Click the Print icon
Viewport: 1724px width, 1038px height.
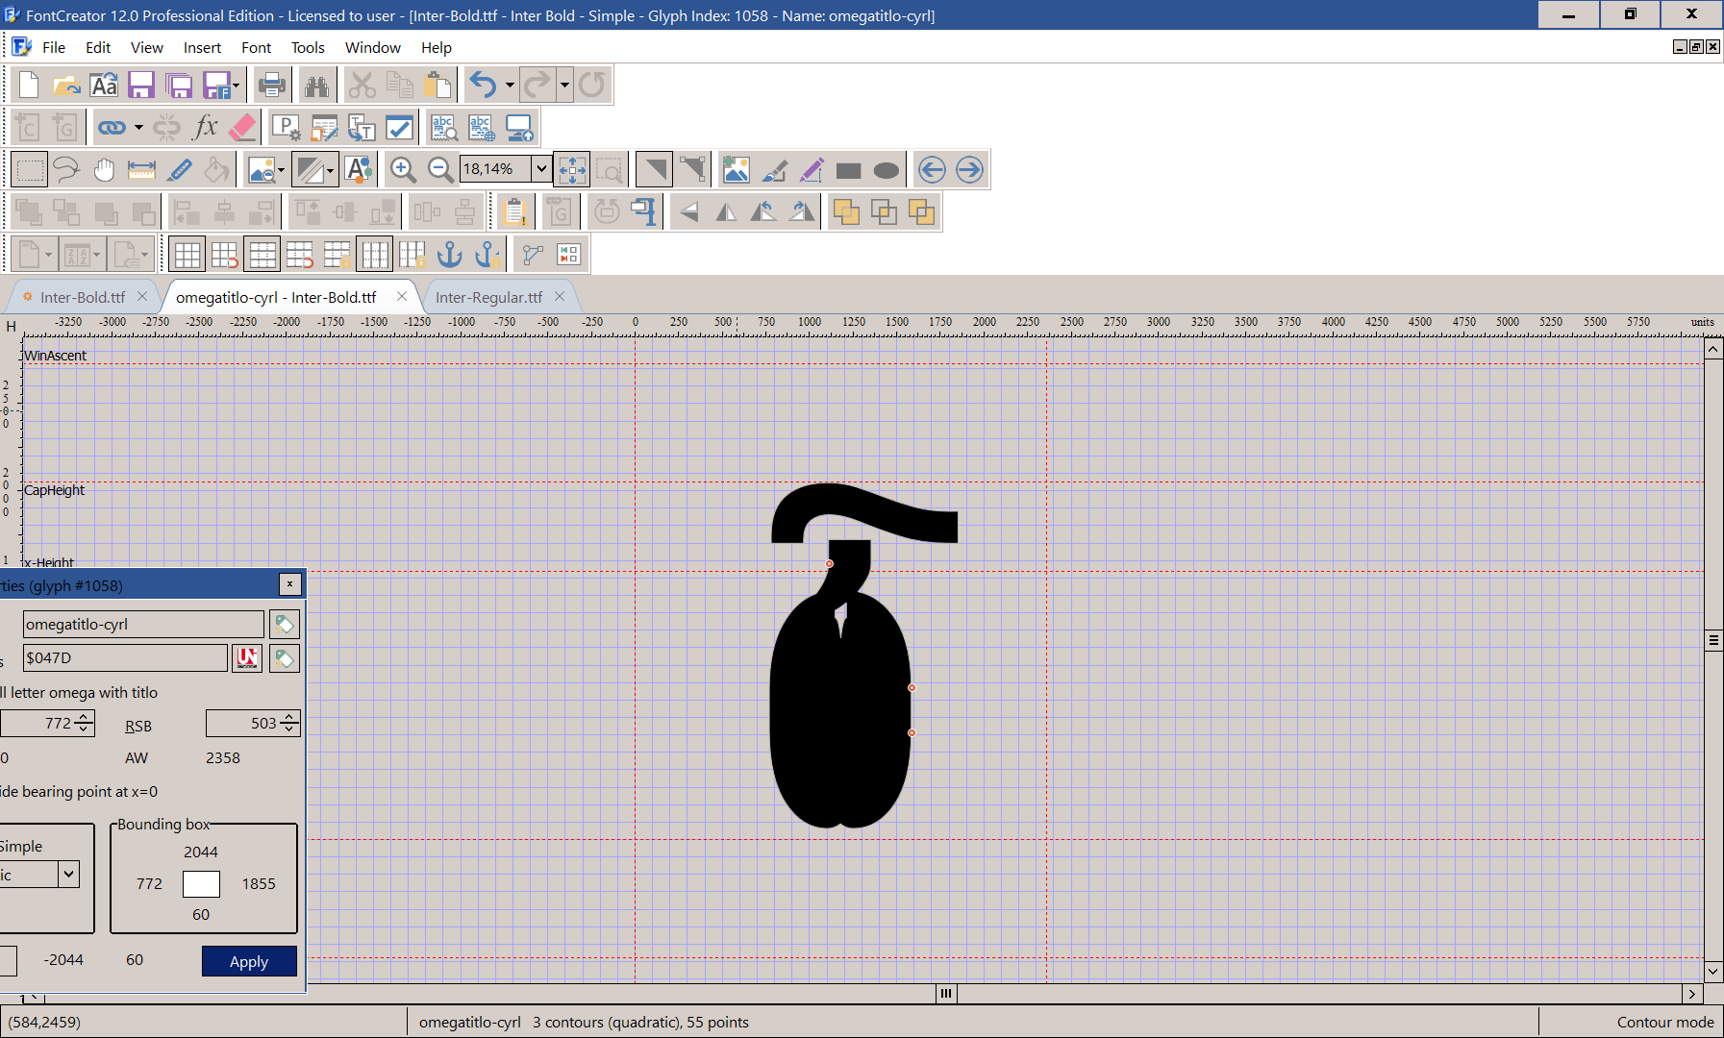tap(272, 86)
